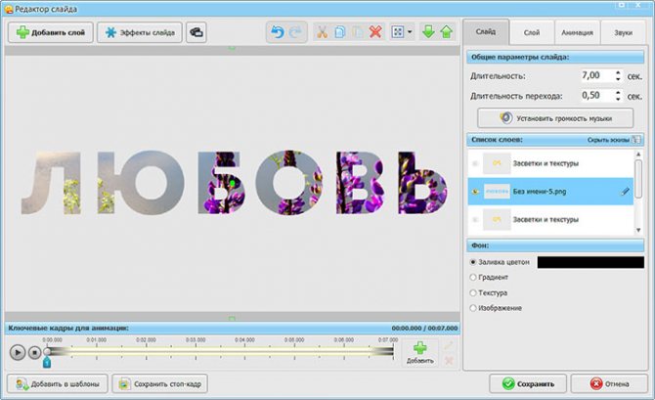Edit Без имени-5.png with pencil icon

pyautogui.click(x=626, y=192)
